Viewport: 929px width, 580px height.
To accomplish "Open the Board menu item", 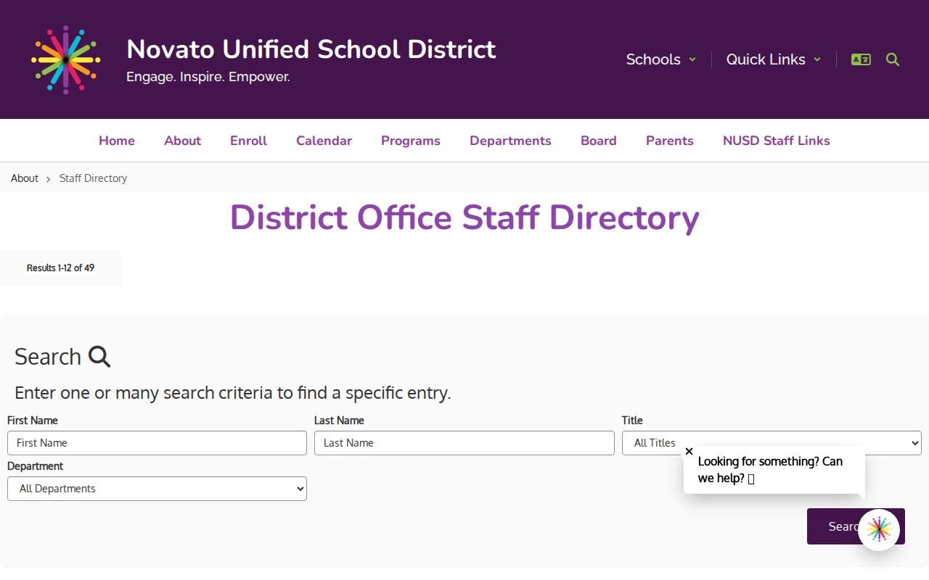I will [599, 141].
